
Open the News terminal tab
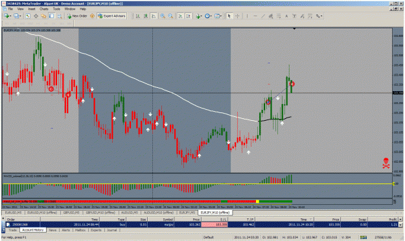coord(52,230)
